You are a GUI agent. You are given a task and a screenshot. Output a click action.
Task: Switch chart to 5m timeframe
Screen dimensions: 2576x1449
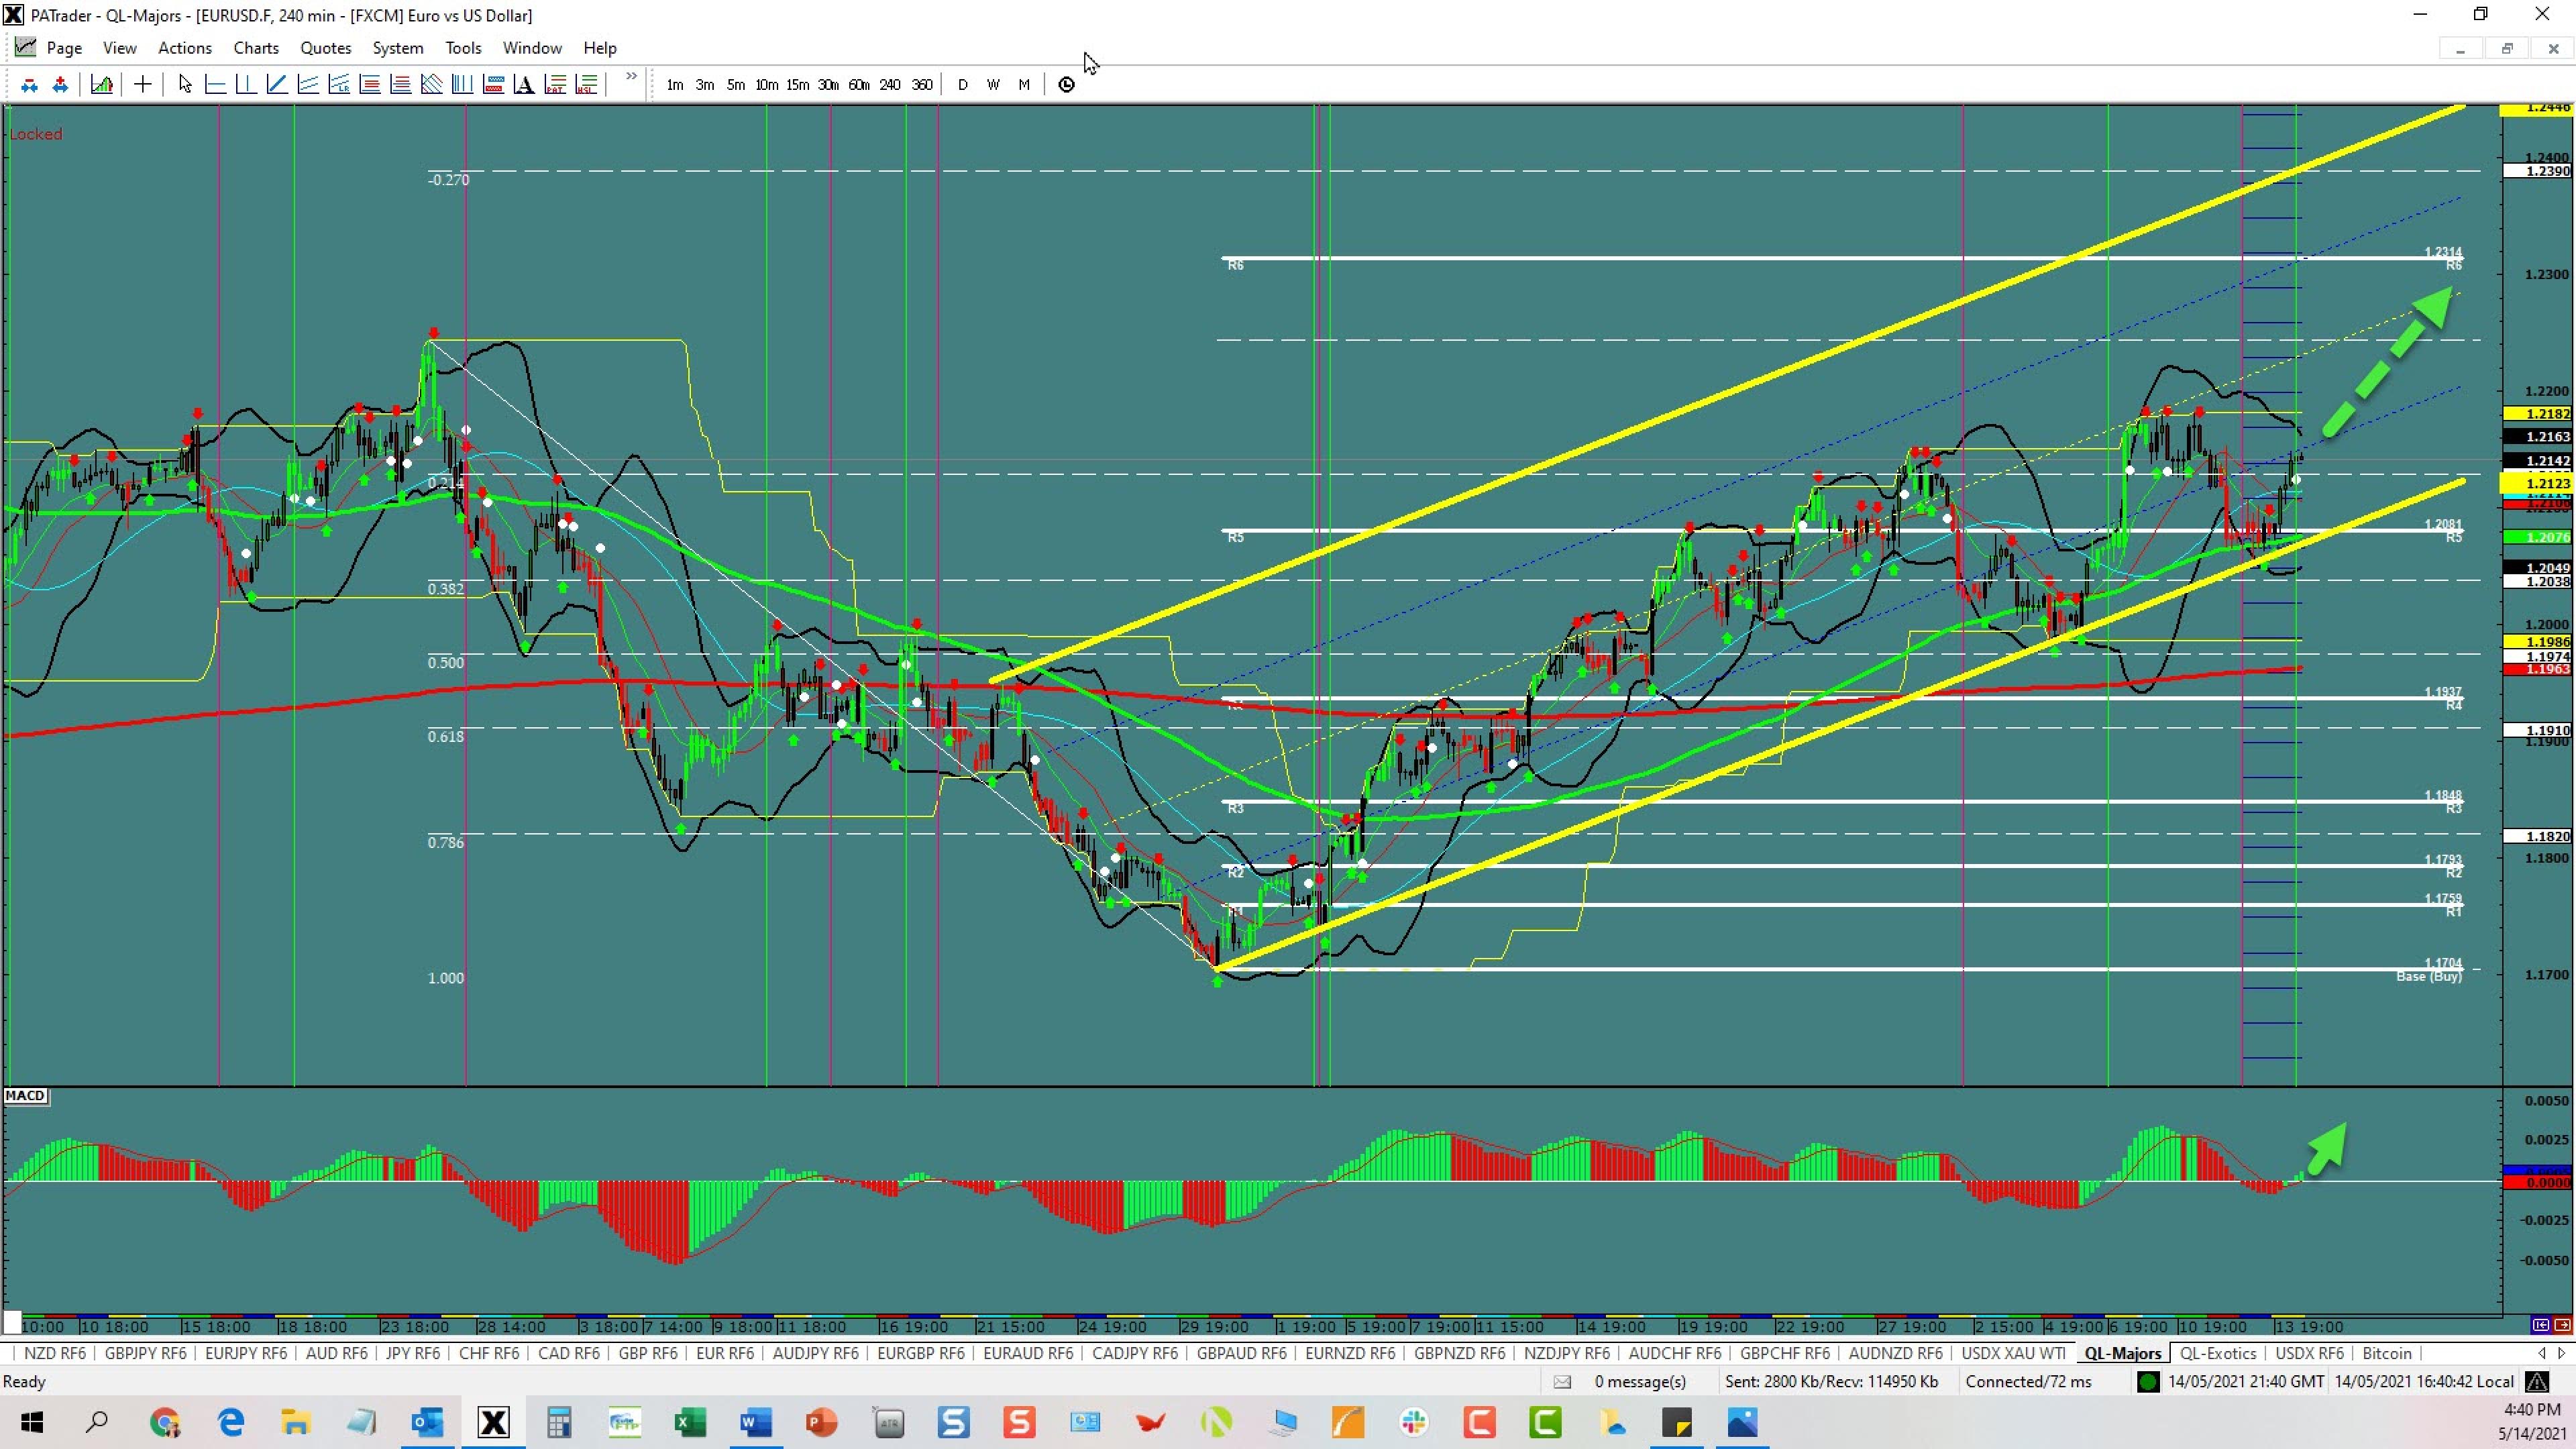pyautogui.click(x=736, y=85)
